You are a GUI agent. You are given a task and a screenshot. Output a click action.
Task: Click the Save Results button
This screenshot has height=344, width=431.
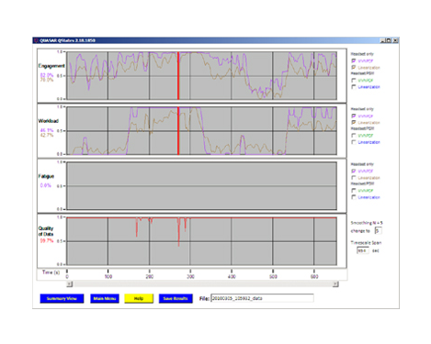coord(176,298)
